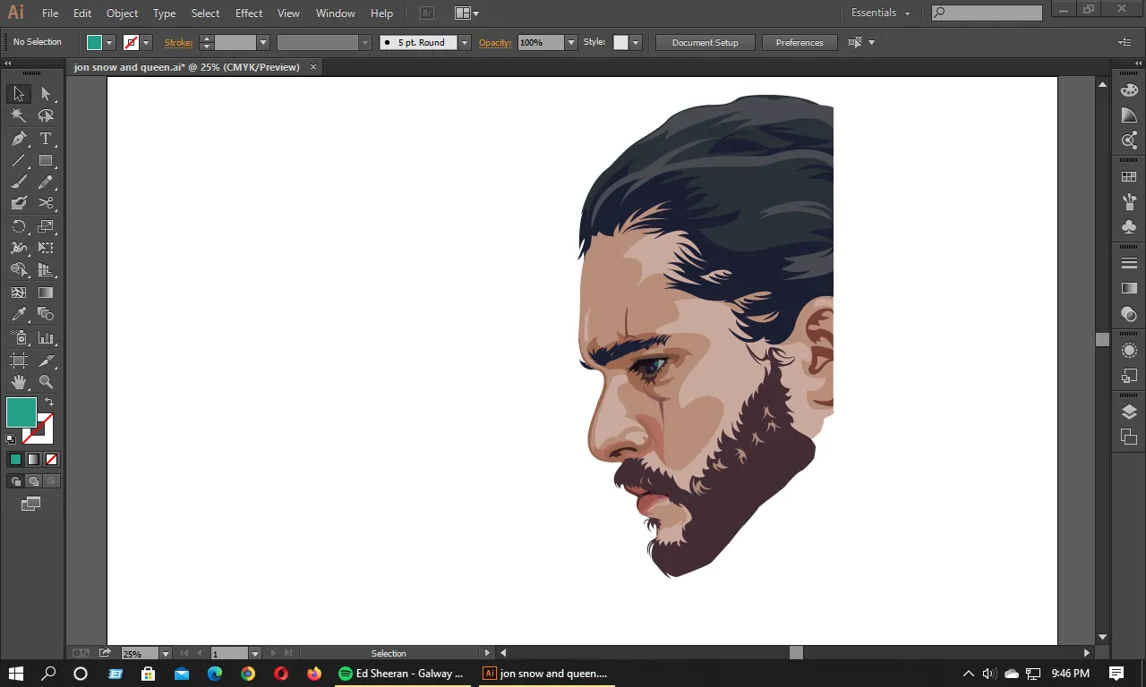Select the Selection tool arrow
The image size is (1146, 687).
click(18, 94)
